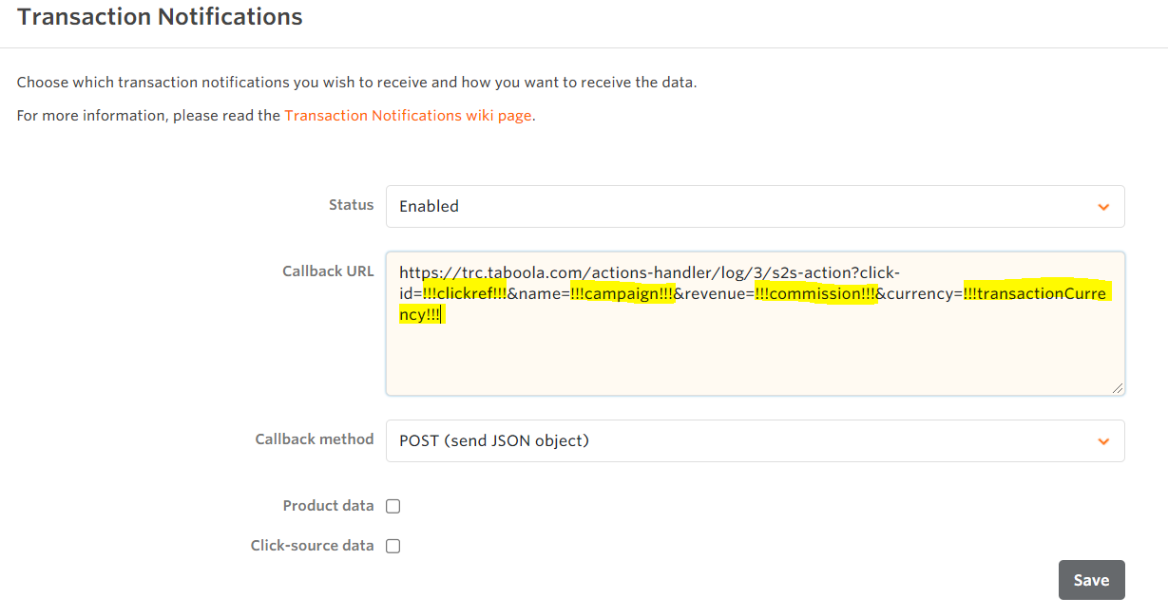The height and width of the screenshot is (616, 1168).
Task: Click the Callback method field label
Action: tap(314, 439)
